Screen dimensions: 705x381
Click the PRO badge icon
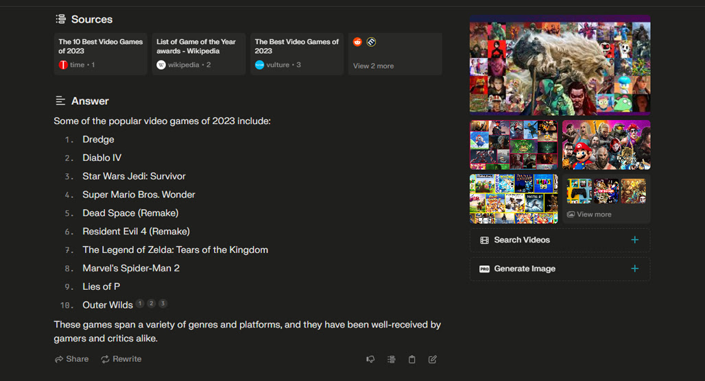point(484,269)
